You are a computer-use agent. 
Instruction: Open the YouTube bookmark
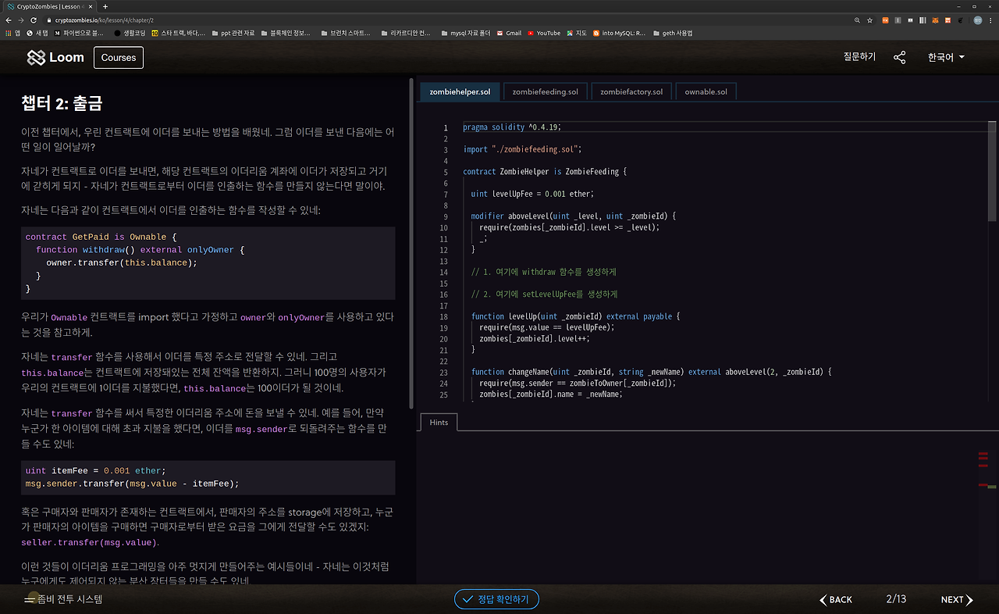544,33
